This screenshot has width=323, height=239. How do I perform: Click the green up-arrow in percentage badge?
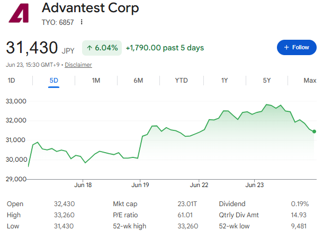pos(89,48)
